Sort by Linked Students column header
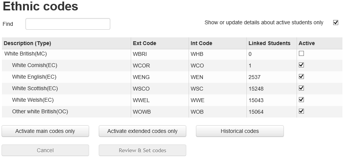 coord(269,43)
